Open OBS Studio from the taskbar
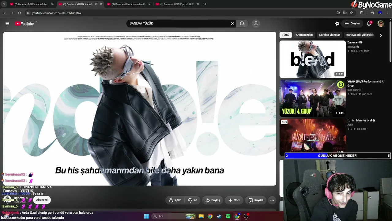Screen dimensions: 392x221 pos(246,216)
